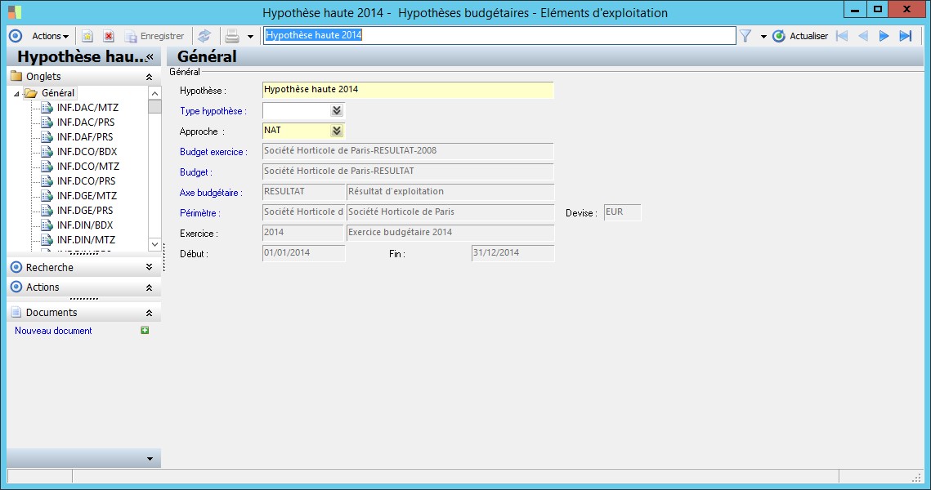Open the INF.DAC/MTZ tab item
The height and width of the screenshot is (490, 931).
coord(87,107)
